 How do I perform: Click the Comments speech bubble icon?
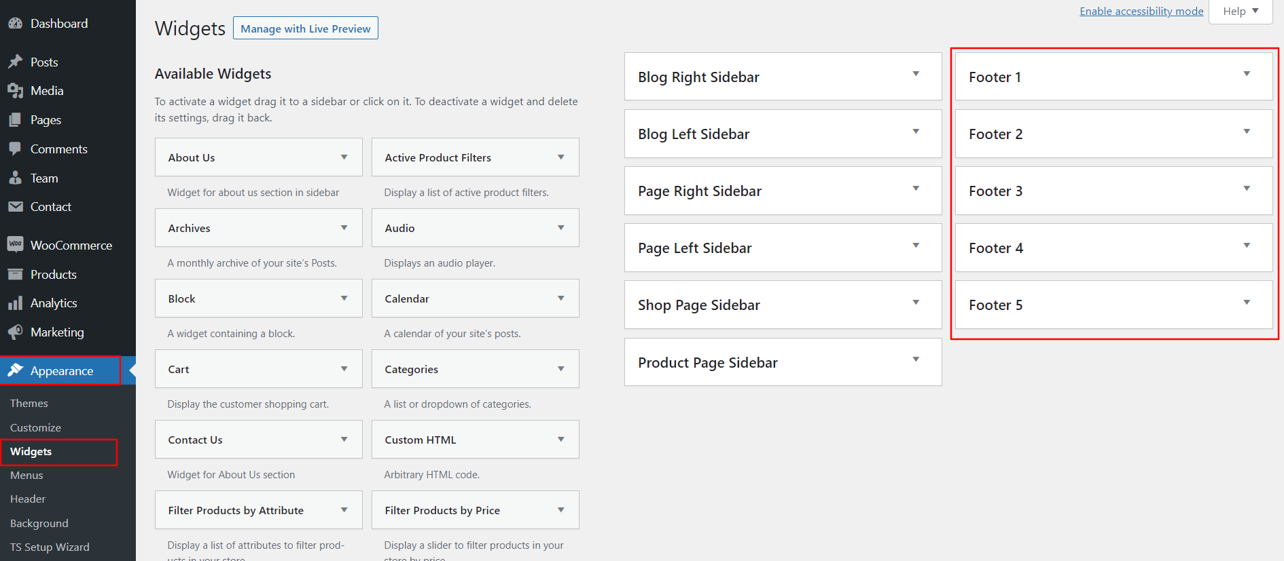click(15, 149)
